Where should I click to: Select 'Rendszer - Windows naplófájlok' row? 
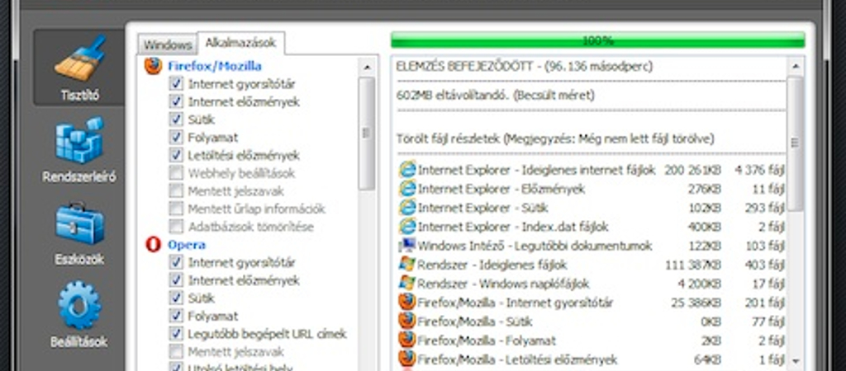pos(592,284)
